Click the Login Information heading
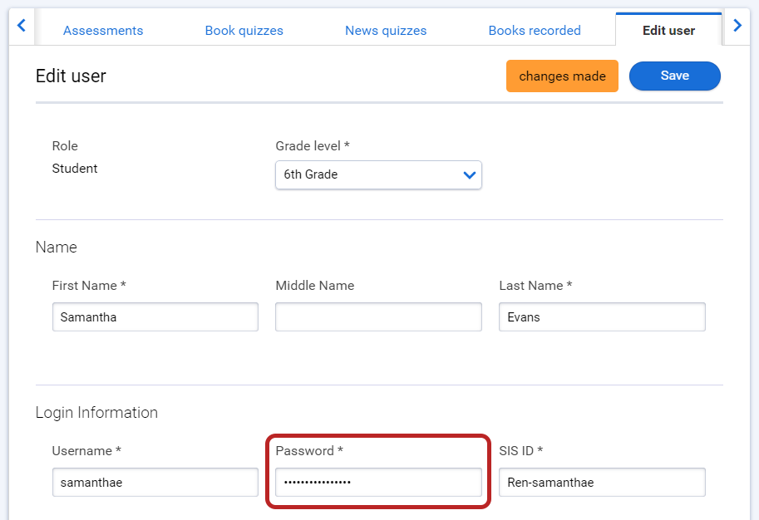 (x=96, y=413)
